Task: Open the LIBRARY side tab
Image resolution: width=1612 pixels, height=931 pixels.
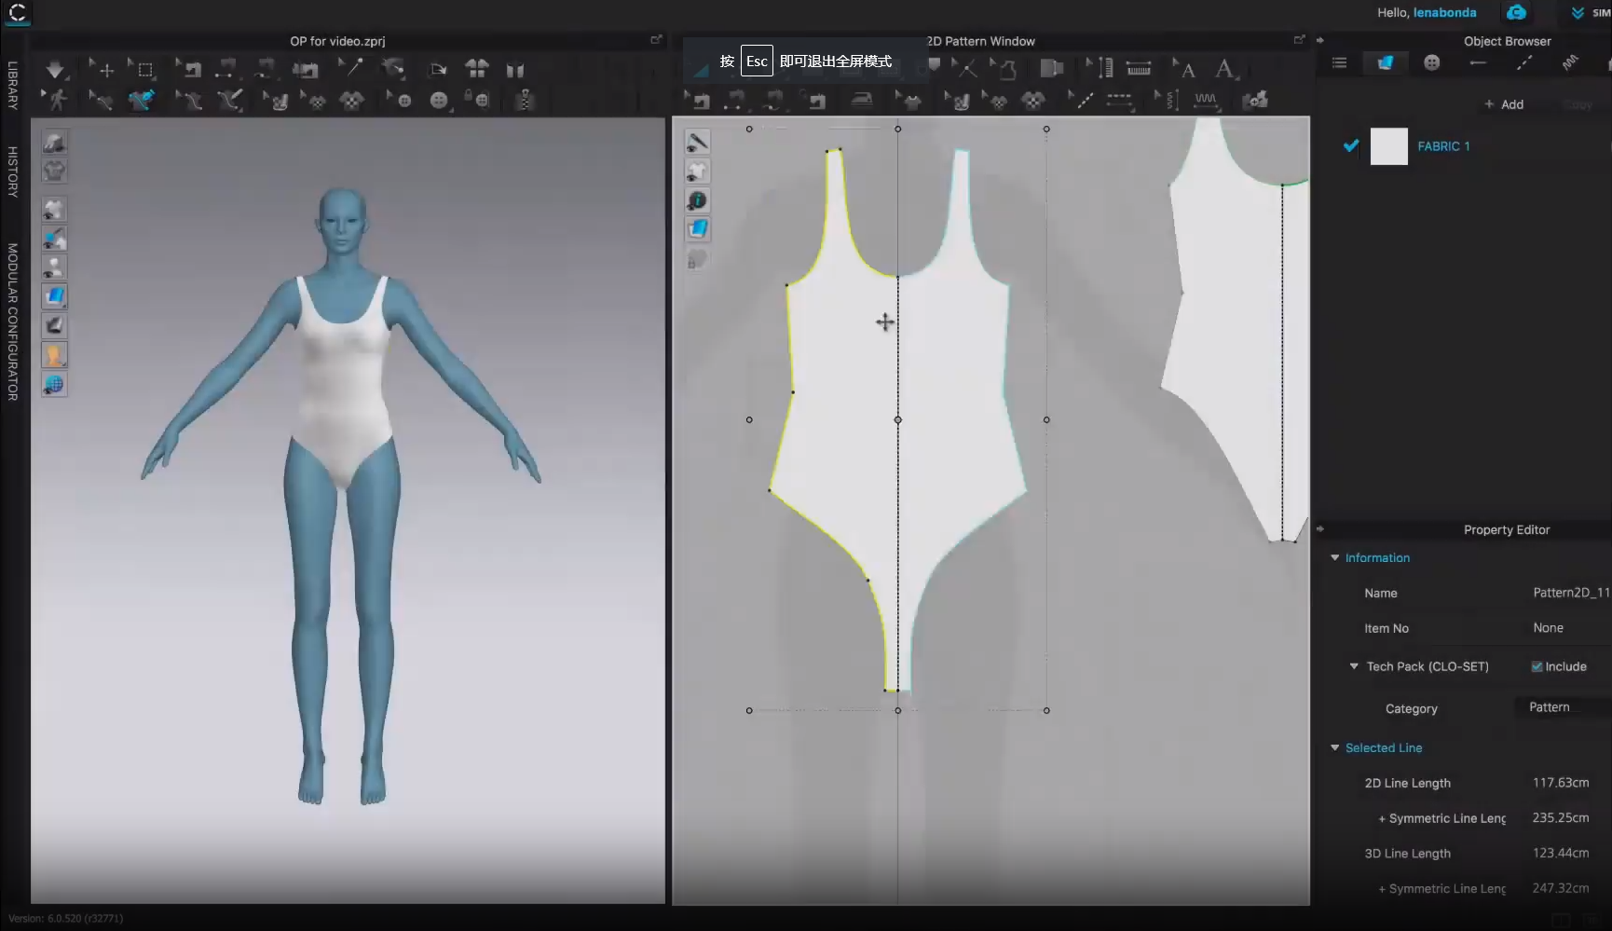Action: tap(12, 86)
